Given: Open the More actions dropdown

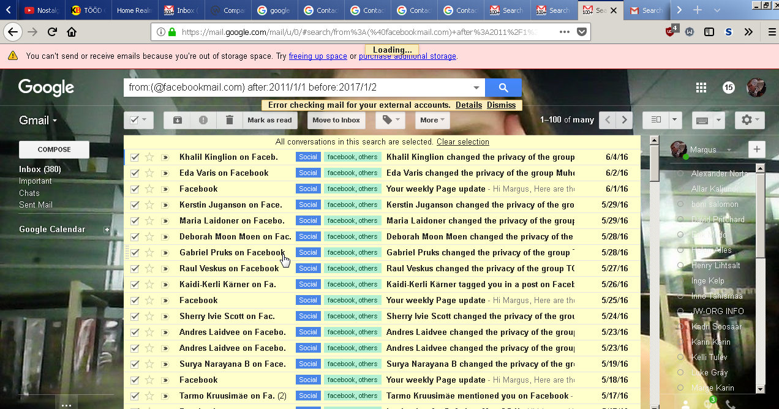Looking at the screenshot, I should tap(432, 120).
